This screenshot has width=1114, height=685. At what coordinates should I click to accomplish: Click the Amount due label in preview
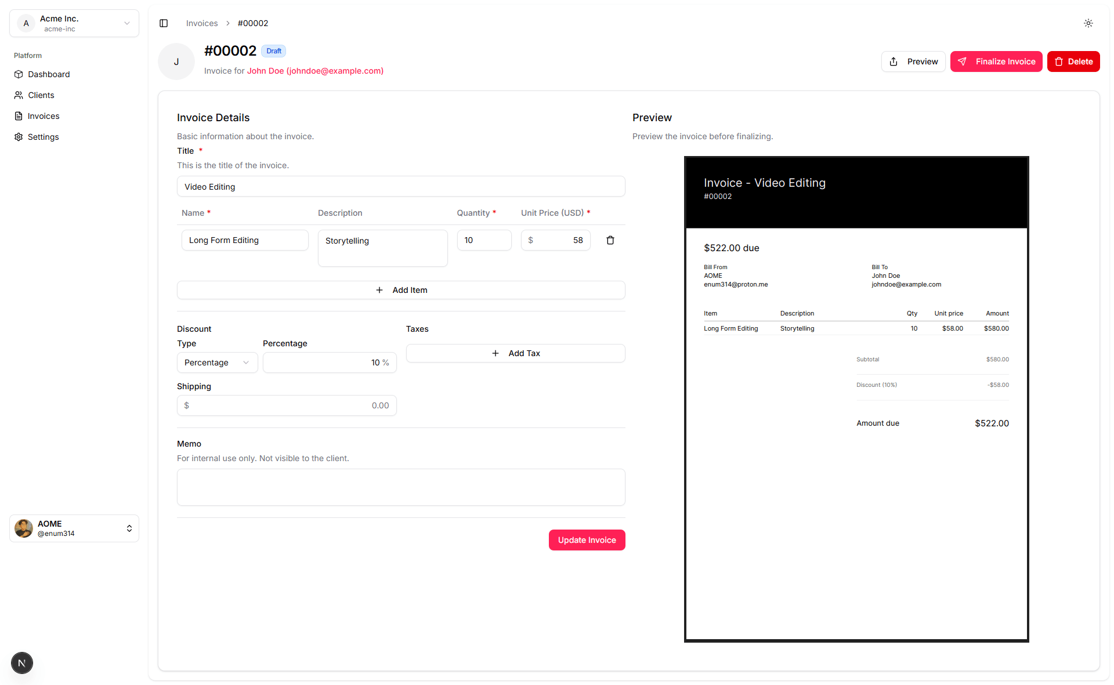[878, 423]
